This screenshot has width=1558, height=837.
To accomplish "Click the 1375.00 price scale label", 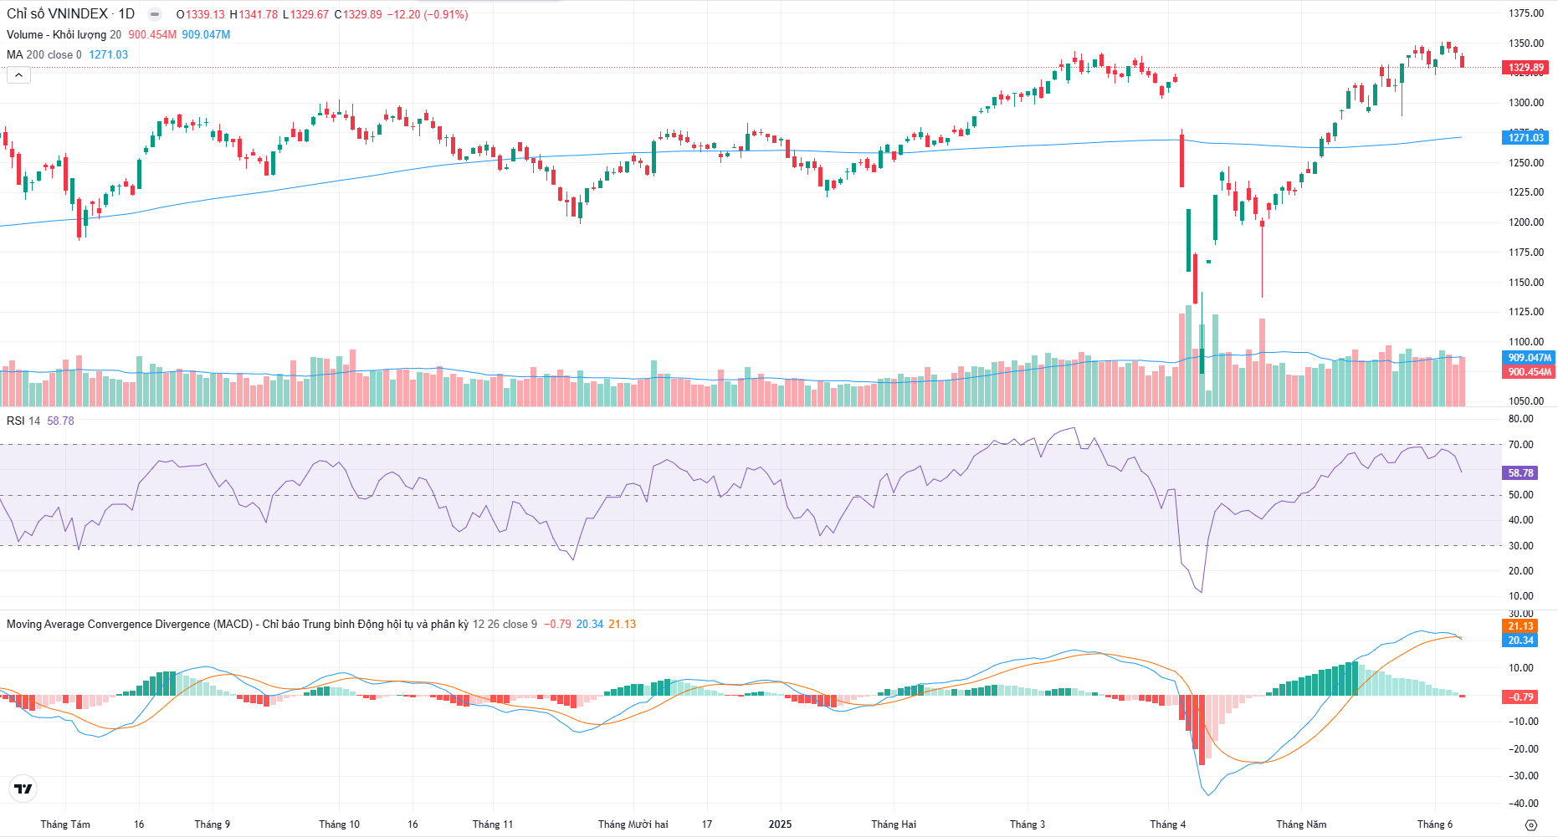I will click(x=1526, y=13).
